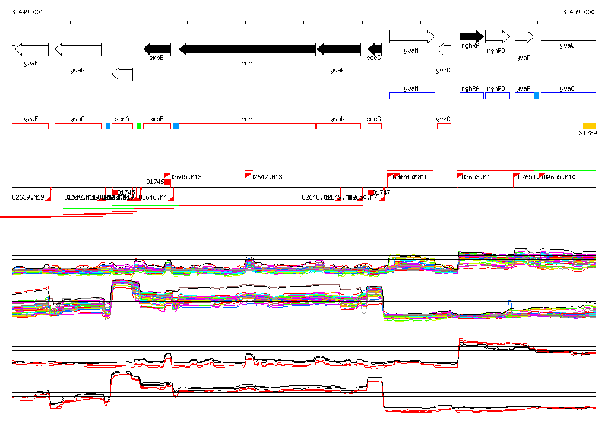This screenshot has width=608, height=424.
Task: Select the yellow S1289 segment box
Action: pyautogui.click(x=590, y=126)
